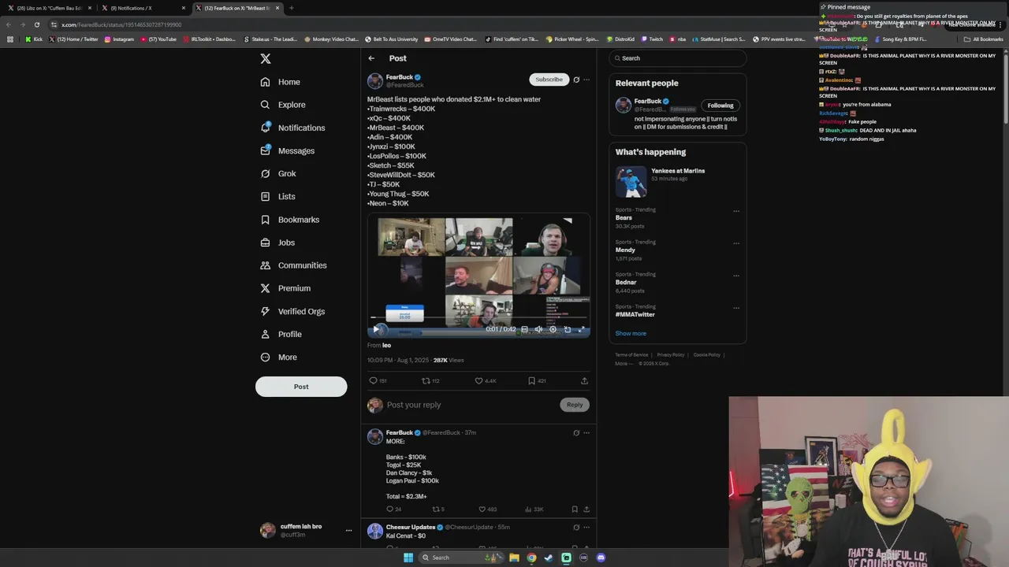Open Profile in the sidebar

pyautogui.click(x=281, y=334)
